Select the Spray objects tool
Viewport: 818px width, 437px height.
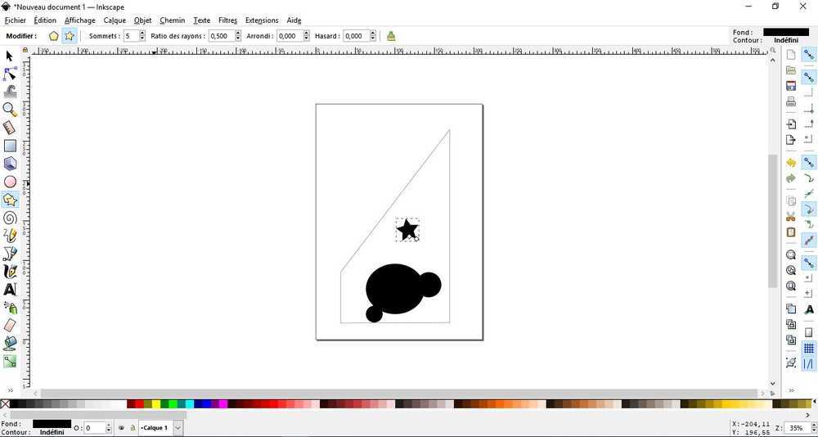coord(9,308)
